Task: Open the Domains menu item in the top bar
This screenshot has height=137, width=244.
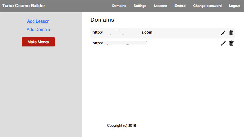Action: [119, 6]
